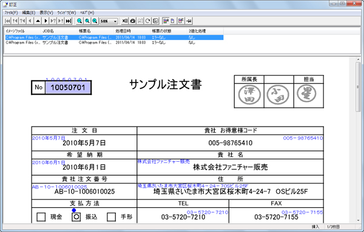Click the 担当 stamp seal image
This screenshot has width=364, height=232.
click(x=306, y=93)
